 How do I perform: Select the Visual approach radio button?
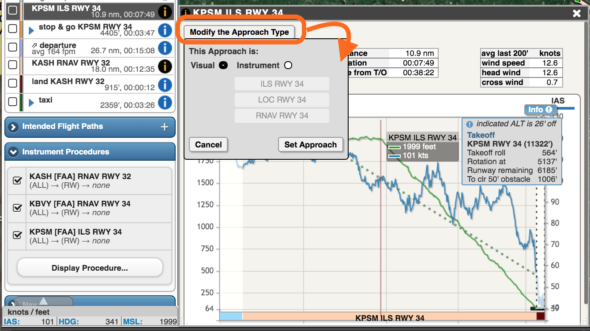(224, 65)
